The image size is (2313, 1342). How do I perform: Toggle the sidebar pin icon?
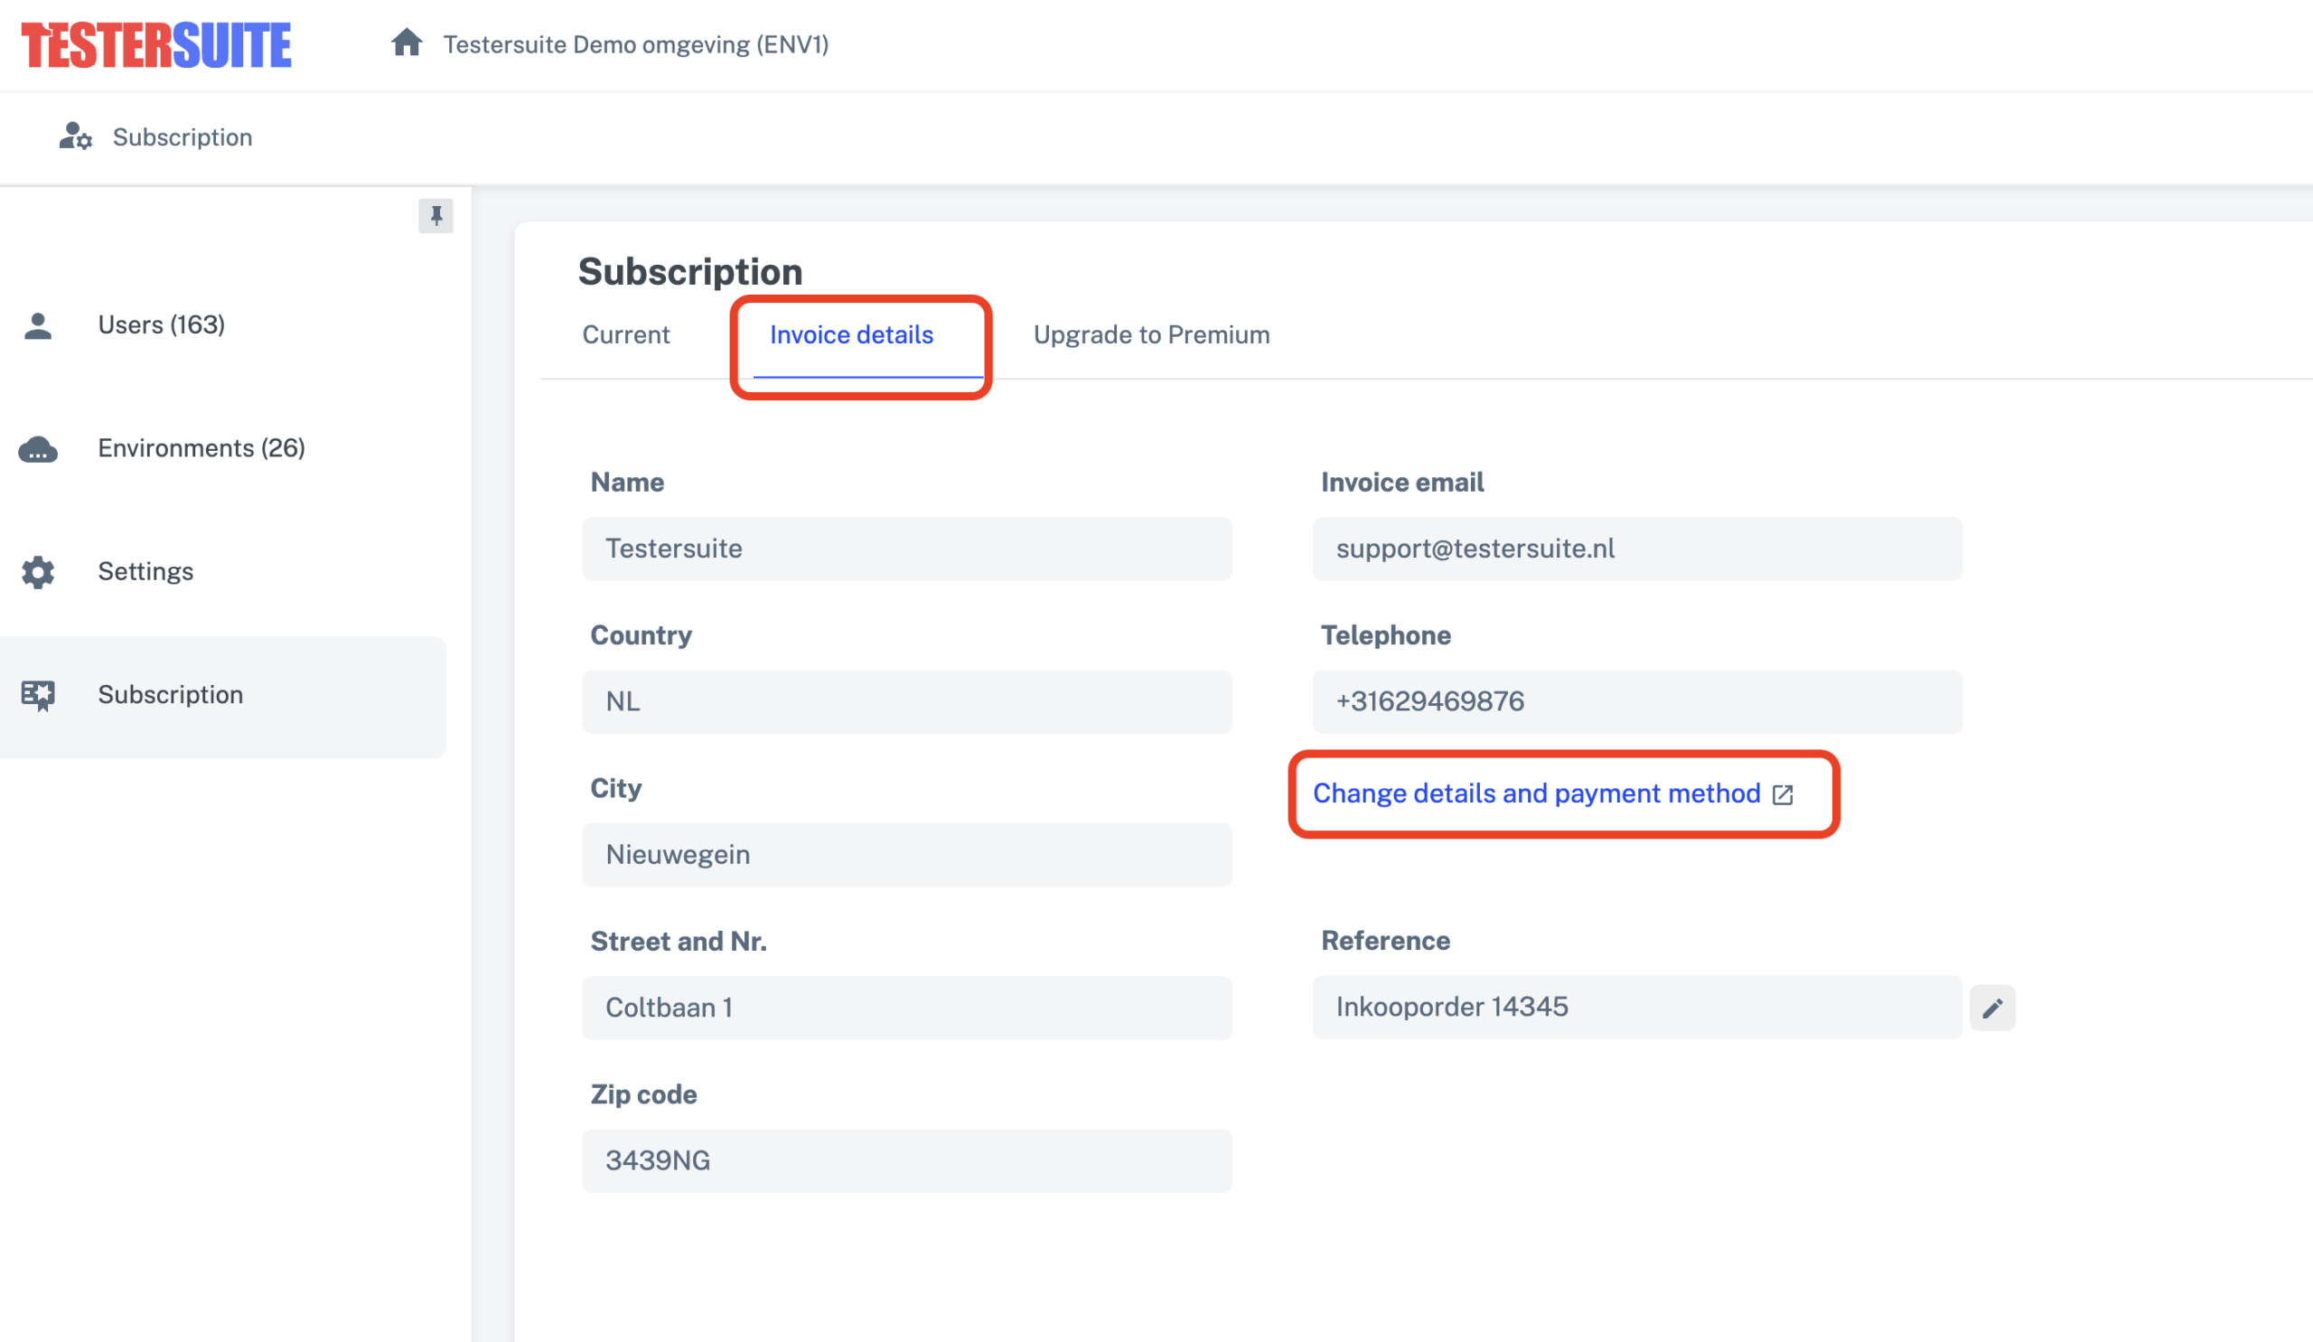[x=436, y=216]
